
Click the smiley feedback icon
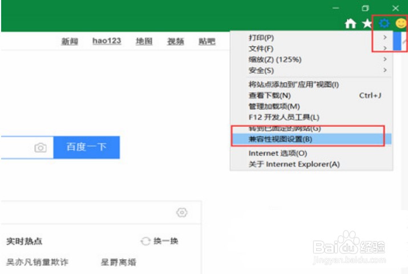point(401,23)
